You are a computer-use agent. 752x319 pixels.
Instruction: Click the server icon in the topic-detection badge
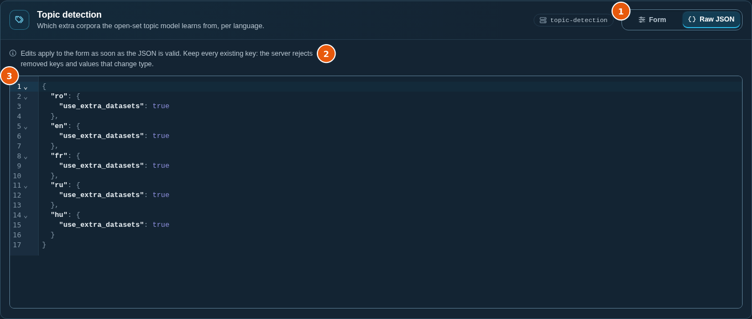[543, 20]
